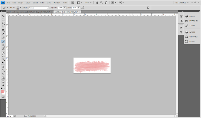Select the Dodge tool
201x118 pixels.
point(3,63)
